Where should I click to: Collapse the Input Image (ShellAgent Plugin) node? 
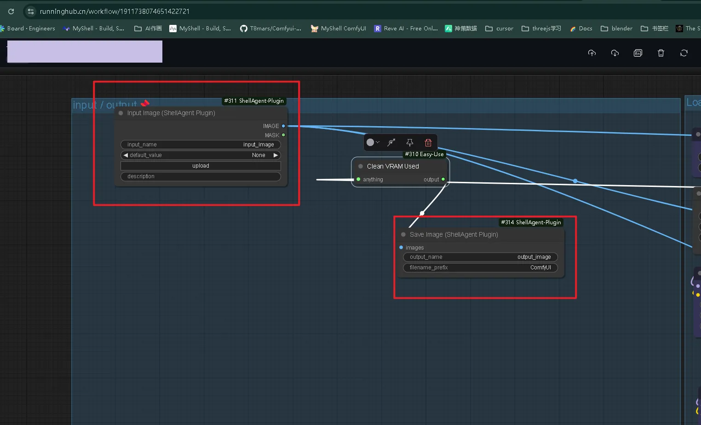pos(121,113)
